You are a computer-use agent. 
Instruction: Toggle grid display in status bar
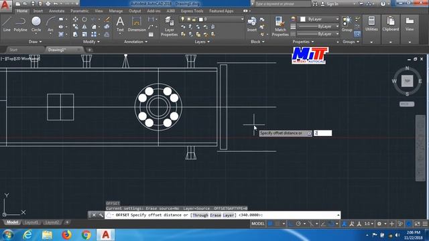tap(270, 224)
